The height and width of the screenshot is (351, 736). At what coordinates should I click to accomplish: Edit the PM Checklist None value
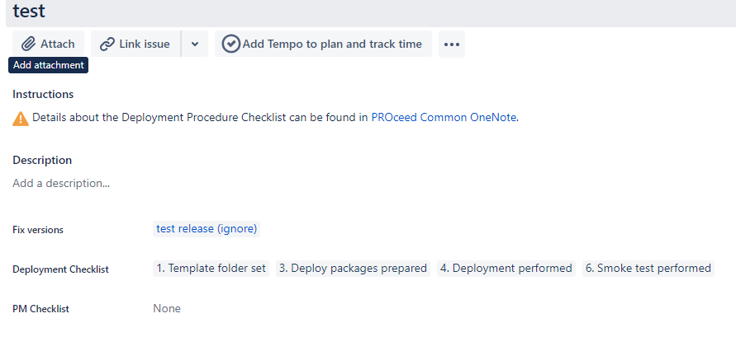pyautogui.click(x=167, y=308)
